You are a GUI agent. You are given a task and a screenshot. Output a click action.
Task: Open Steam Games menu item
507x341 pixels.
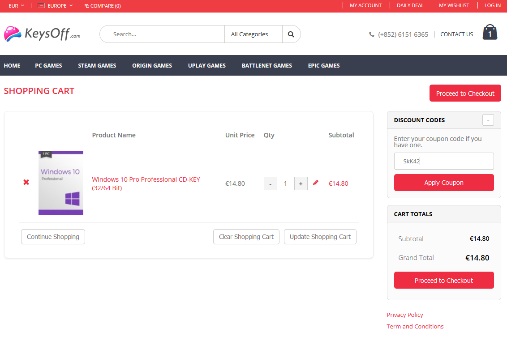[x=97, y=66]
